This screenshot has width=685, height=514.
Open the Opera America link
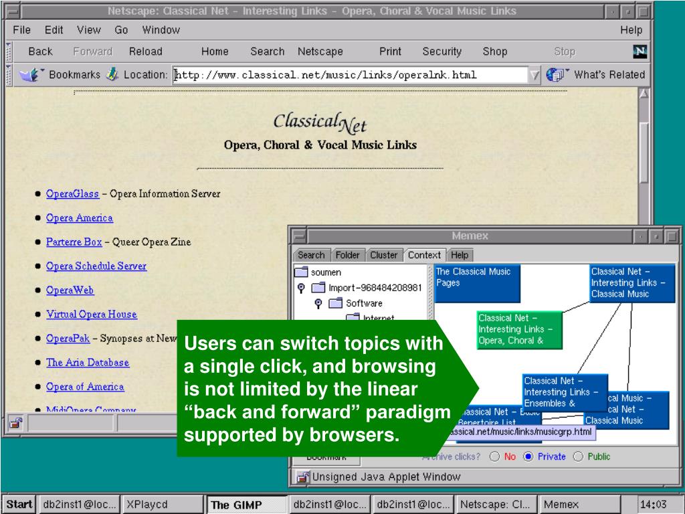coord(80,218)
